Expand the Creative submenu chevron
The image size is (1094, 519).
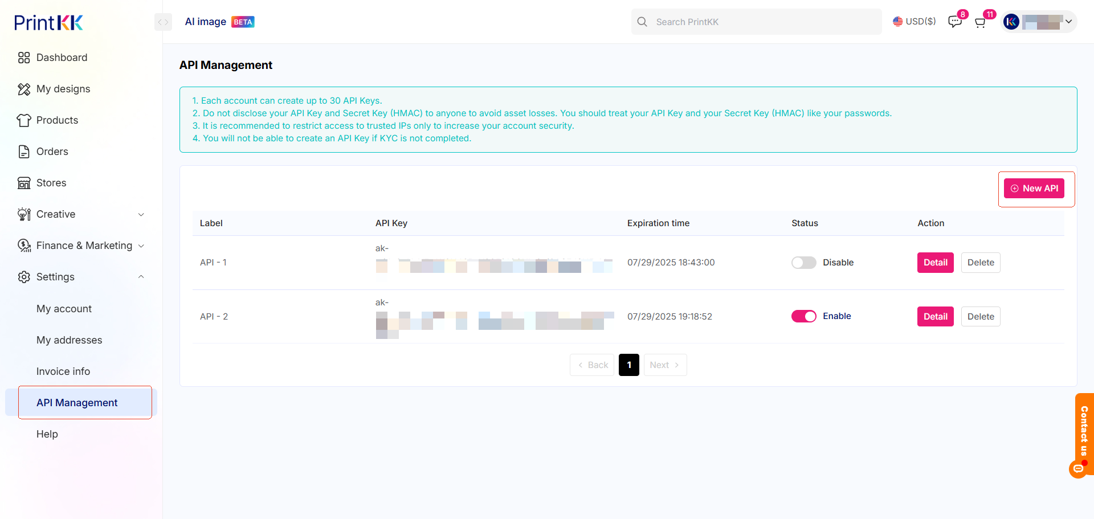pos(141,214)
